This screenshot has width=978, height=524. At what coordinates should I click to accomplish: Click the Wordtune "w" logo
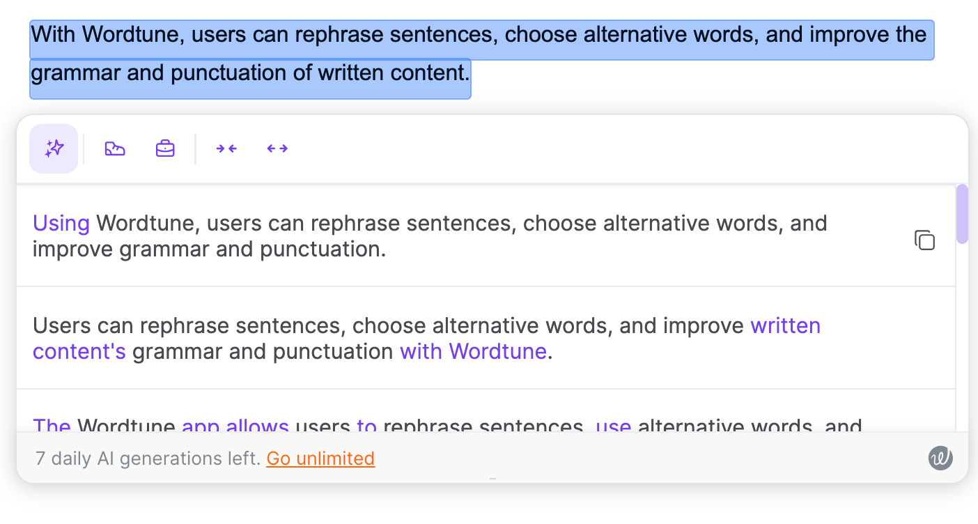tap(940, 458)
